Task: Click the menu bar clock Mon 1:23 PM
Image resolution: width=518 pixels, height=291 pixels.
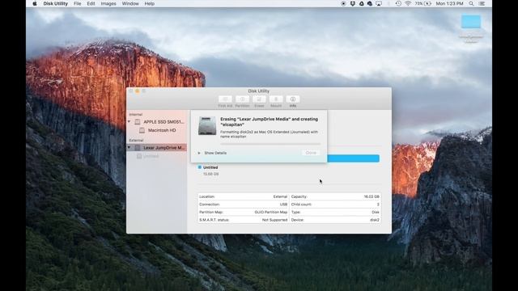Action: click(449, 3)
